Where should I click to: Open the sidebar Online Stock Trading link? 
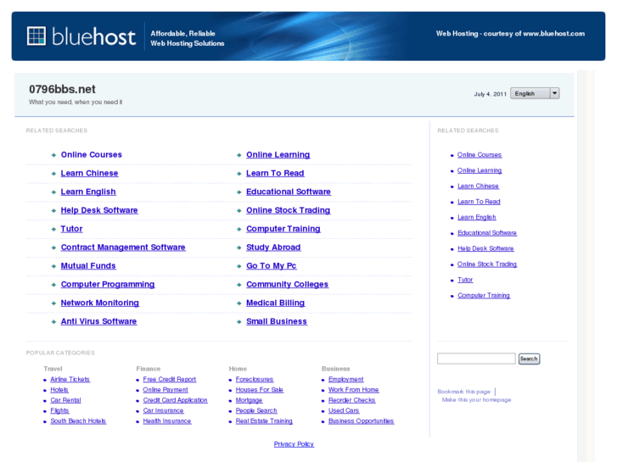pyautogui.click(x=487, y=264)
